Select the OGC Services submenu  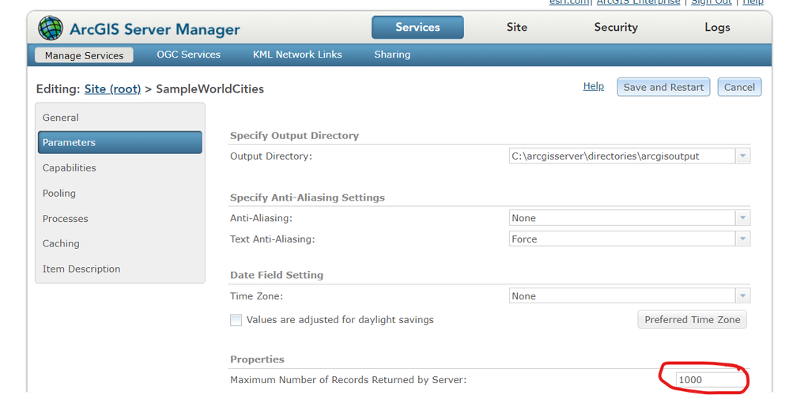[x=189, y=55]
